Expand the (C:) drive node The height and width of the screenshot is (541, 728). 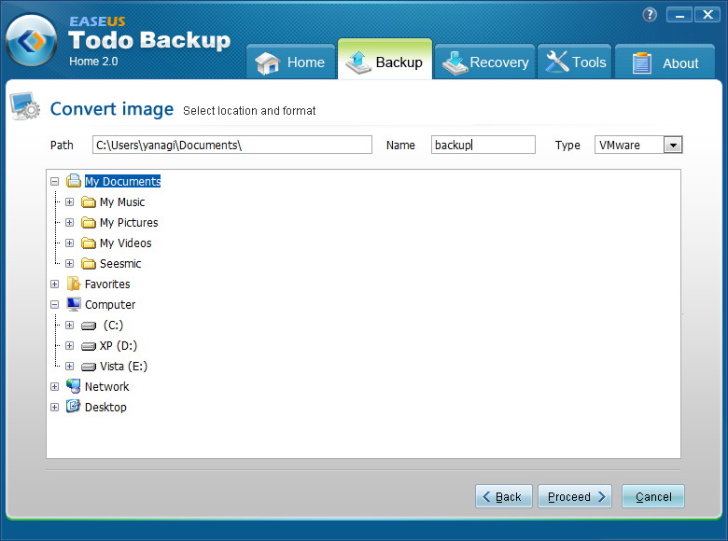click(x=70, y=325)
